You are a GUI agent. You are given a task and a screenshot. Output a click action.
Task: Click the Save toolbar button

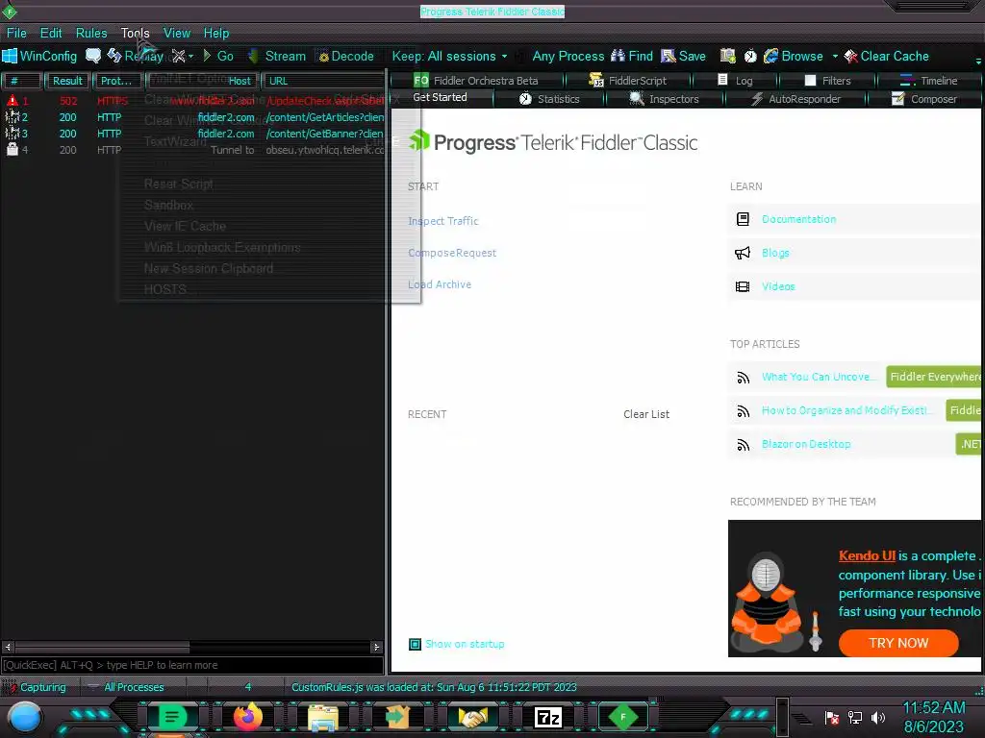pos(684,56)
